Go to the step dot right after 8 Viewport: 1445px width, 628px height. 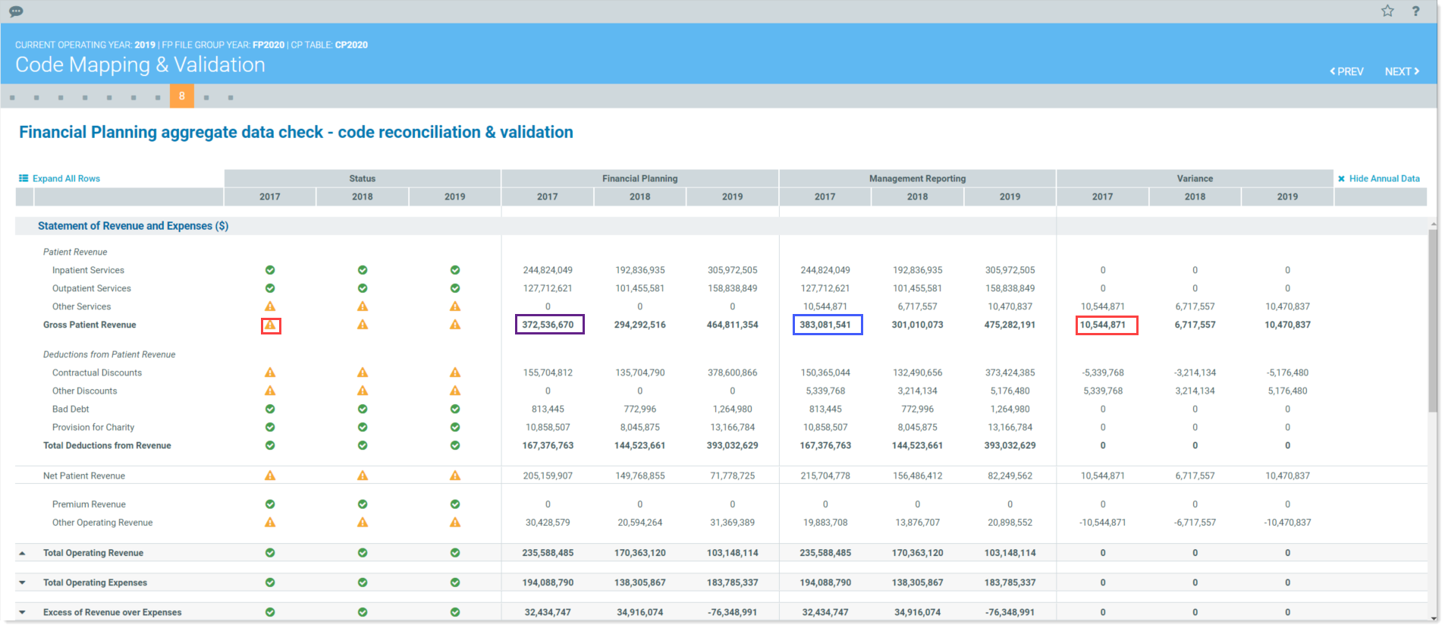[x=206, y=97]
